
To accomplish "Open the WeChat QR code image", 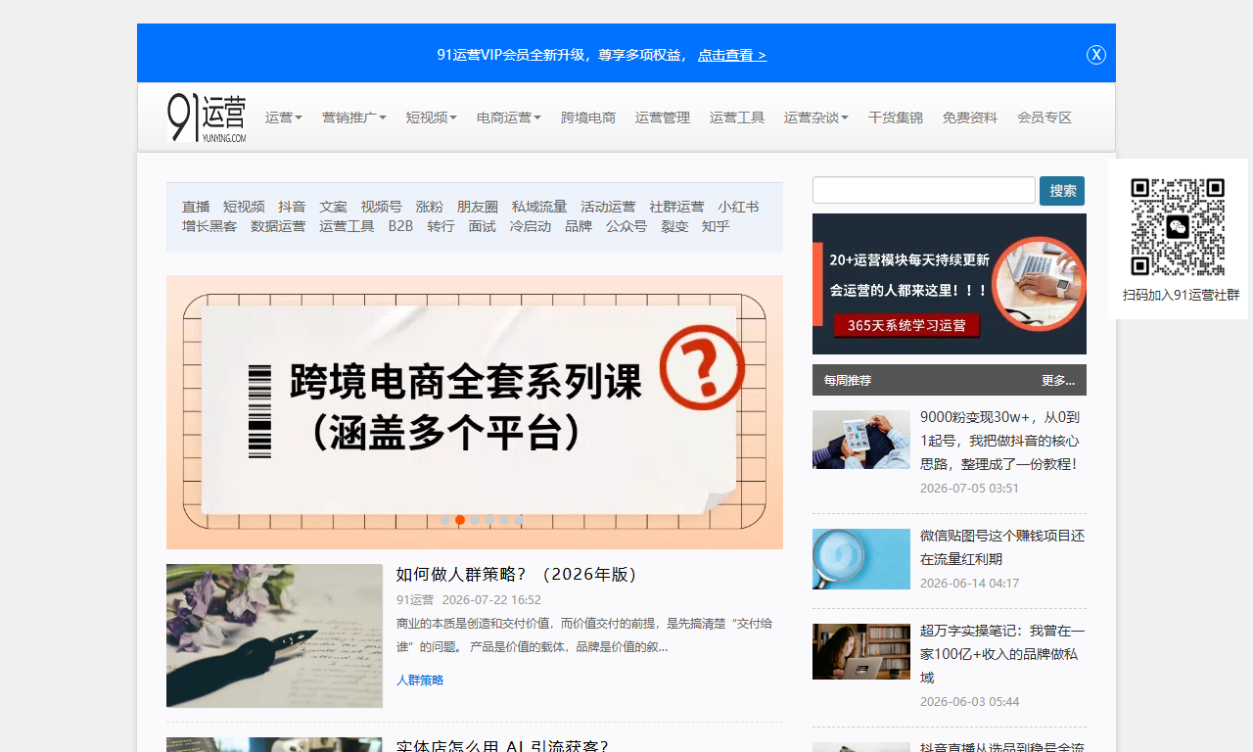I will coord(1178,226).
